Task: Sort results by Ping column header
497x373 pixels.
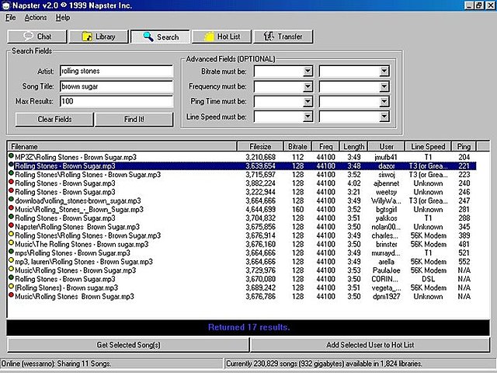Action: [464, 147]
